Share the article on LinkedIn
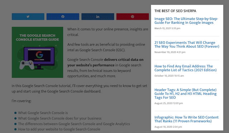The image size is (229, 133). [98, 17]
